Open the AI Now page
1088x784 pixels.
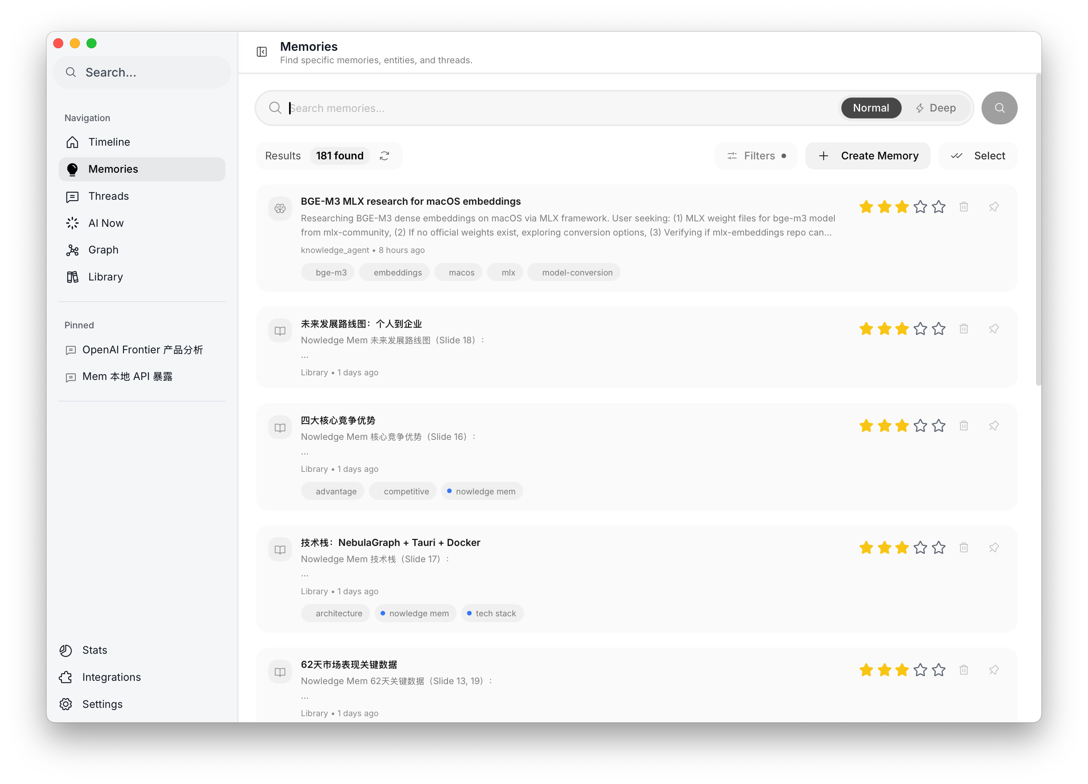coord(106,223)
